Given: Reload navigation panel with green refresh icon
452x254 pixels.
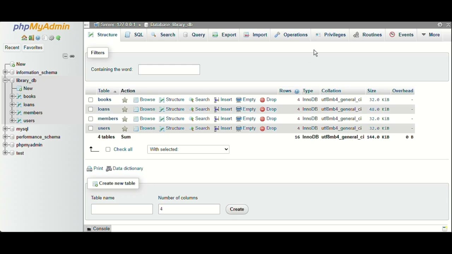Looking at the screenshot, I should point(58,38).
